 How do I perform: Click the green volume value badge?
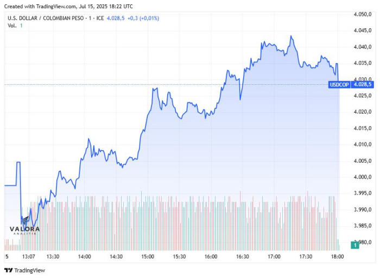click(x=355, y=245)
